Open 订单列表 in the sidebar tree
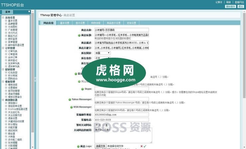The height and width of the screenshot is (149, 246). [13, 51]
